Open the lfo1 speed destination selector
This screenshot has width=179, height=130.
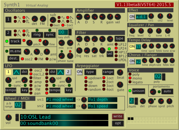[102, 106]
